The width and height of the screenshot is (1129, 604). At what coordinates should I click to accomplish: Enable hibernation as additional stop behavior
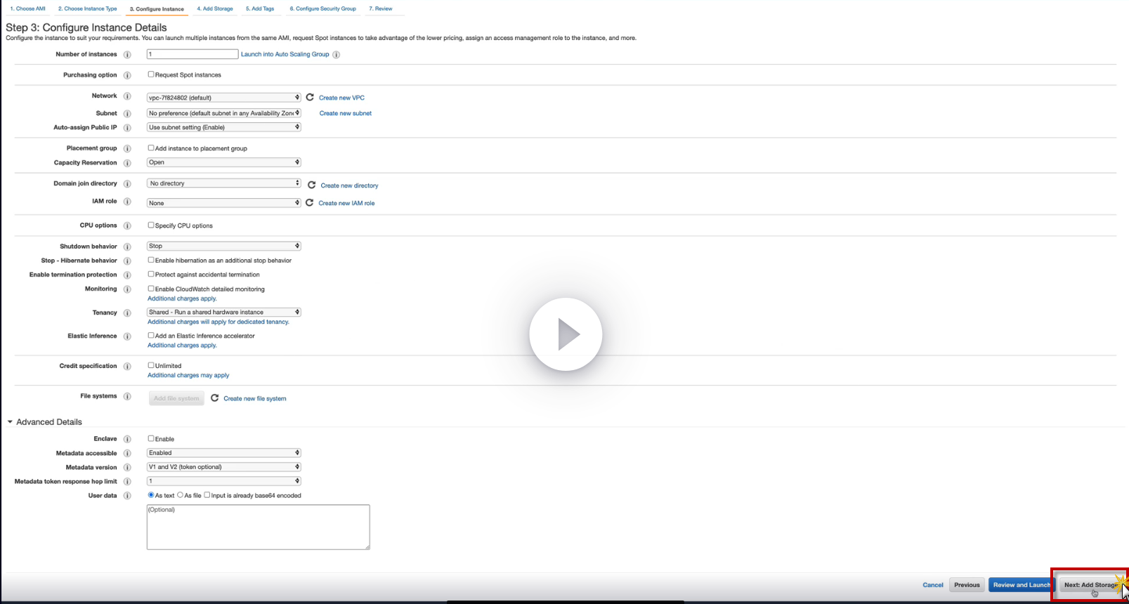pos(150,260)
